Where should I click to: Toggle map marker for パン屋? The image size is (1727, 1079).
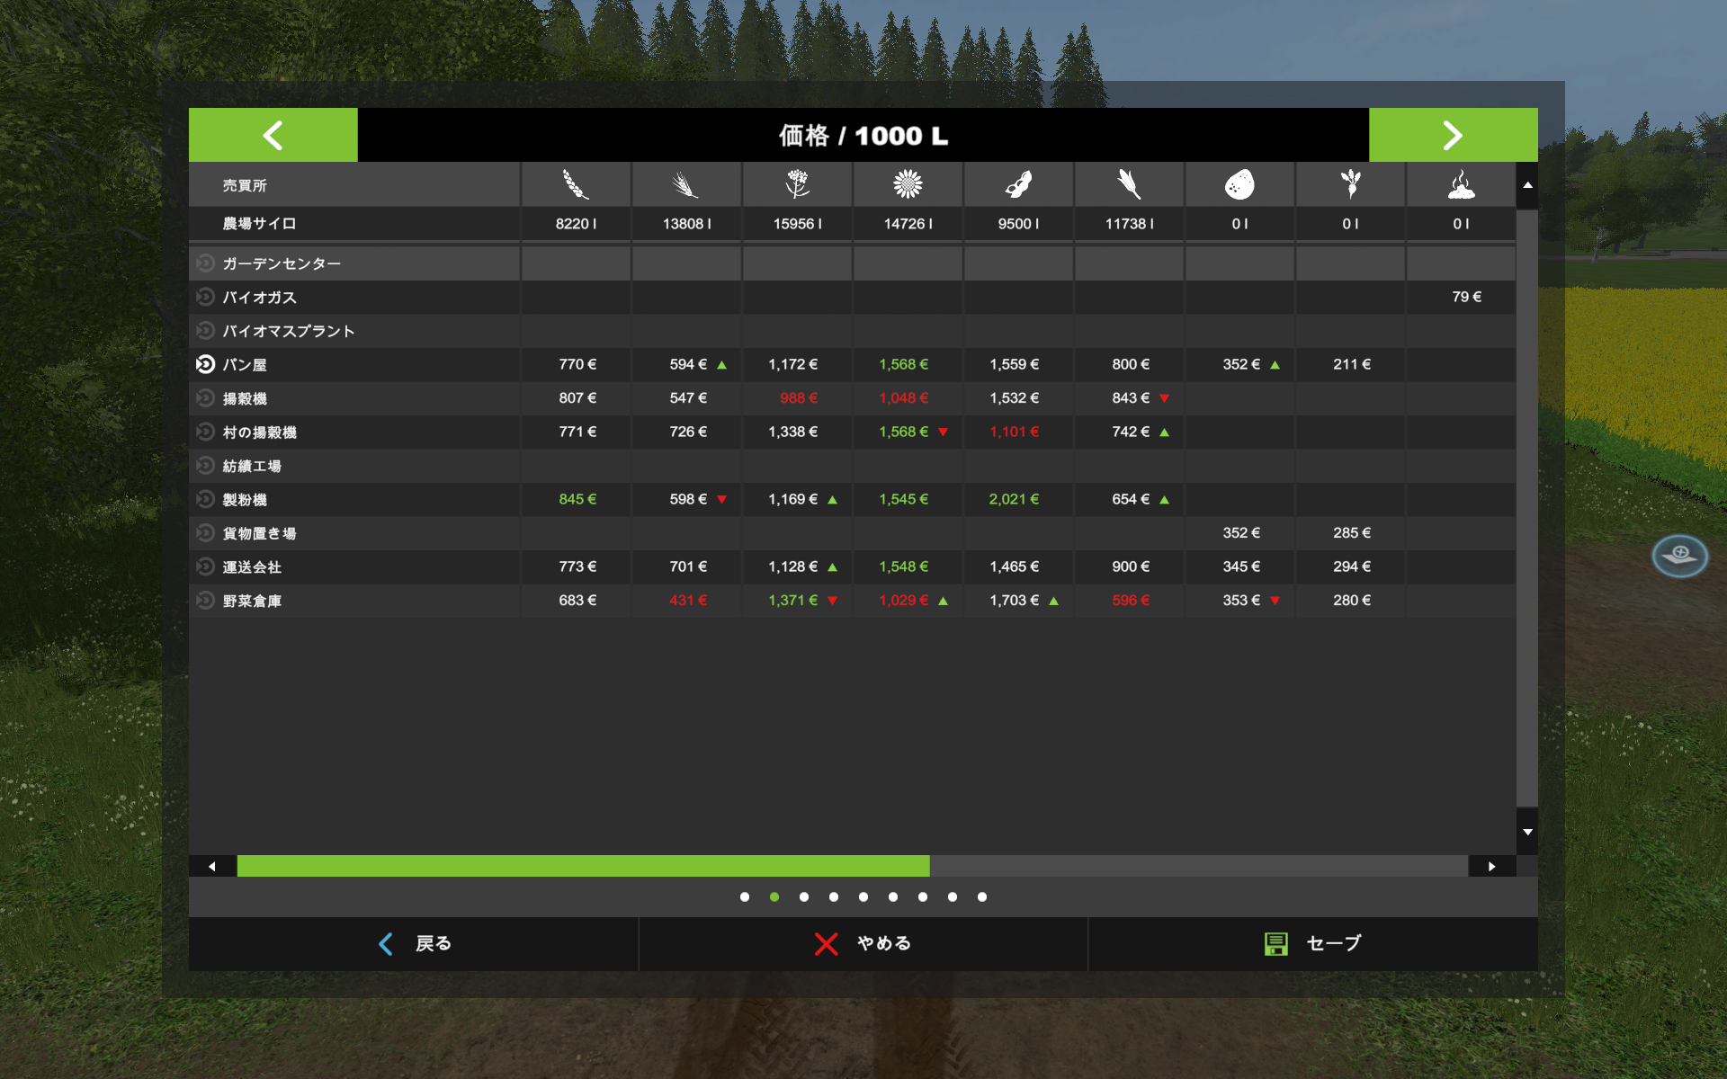tap(205, 364)
